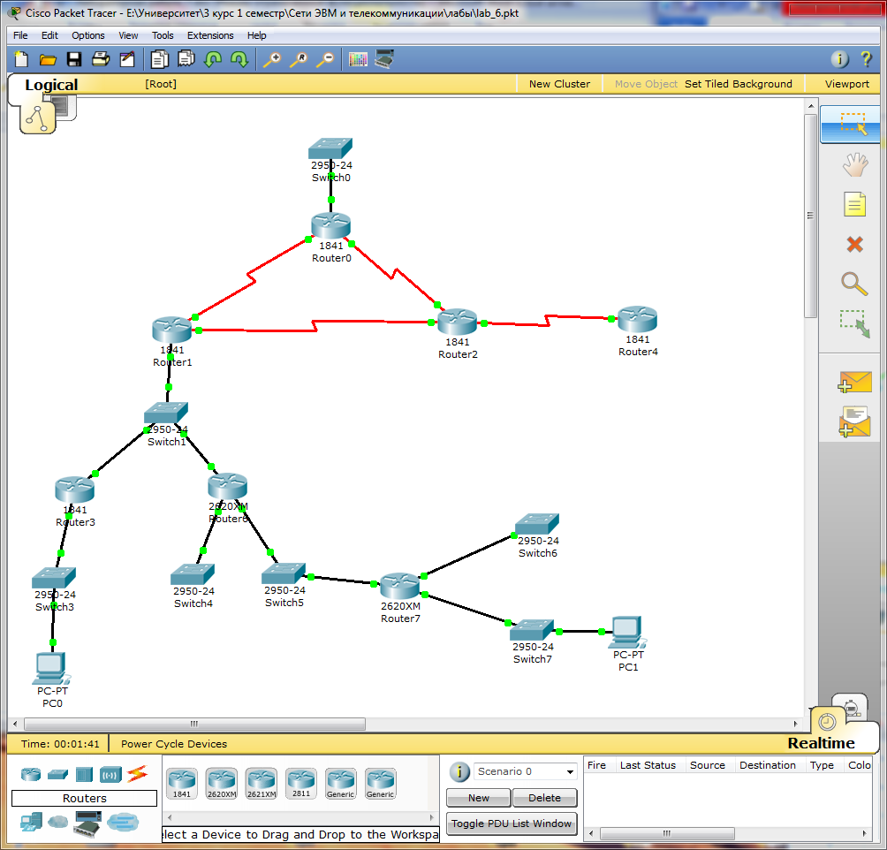
Task: Open the Help menu
Action: [257, 35]
